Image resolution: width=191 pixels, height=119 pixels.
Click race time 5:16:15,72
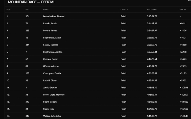point(152,116)
